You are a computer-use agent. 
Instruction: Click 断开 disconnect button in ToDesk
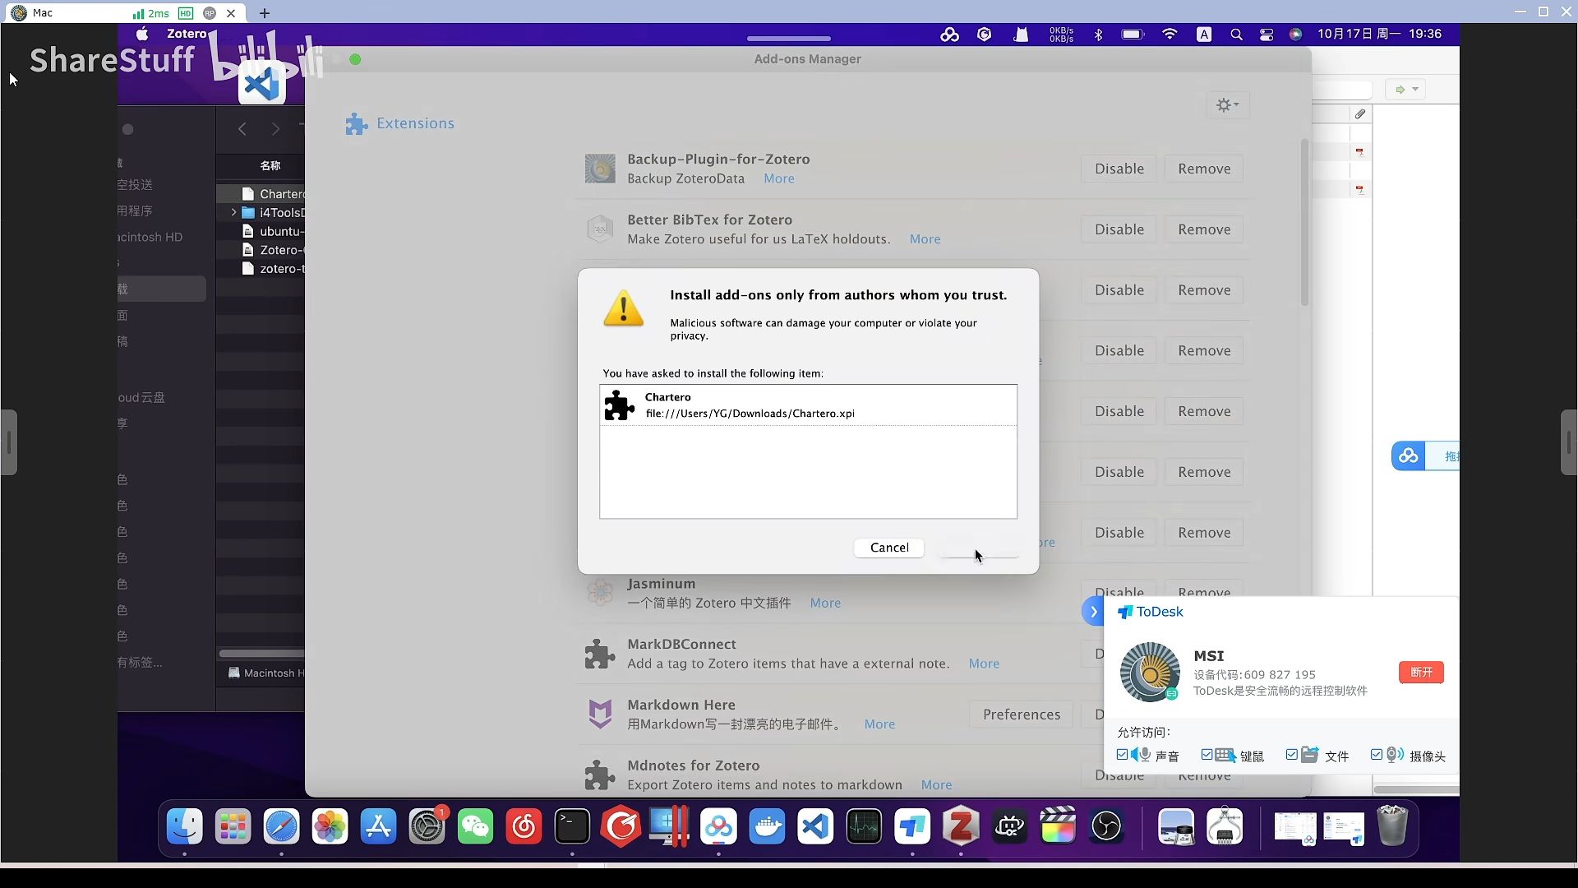pyautogui.click(x=1421, y=673)
